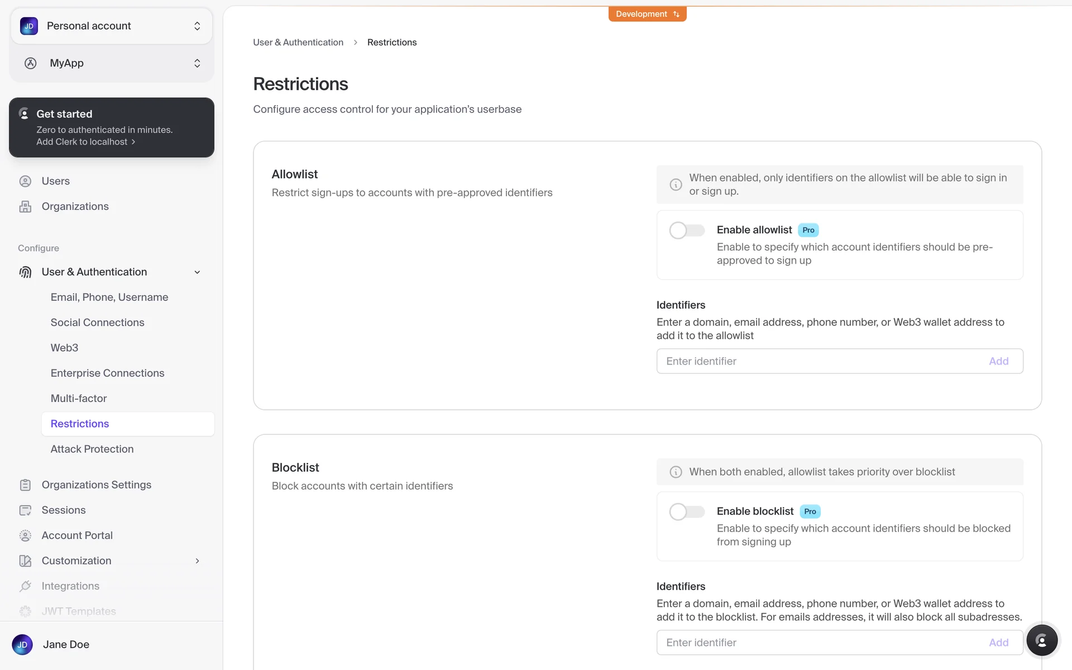Click the Organizations Settings clipboard icon
The image size is (1072, 670).
(25, 485)
